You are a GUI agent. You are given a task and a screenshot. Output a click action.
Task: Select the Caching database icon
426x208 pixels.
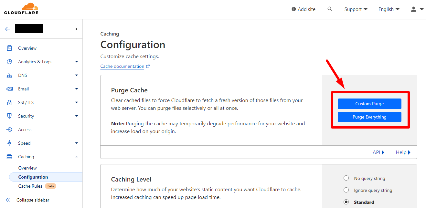(x=9, y=156)
